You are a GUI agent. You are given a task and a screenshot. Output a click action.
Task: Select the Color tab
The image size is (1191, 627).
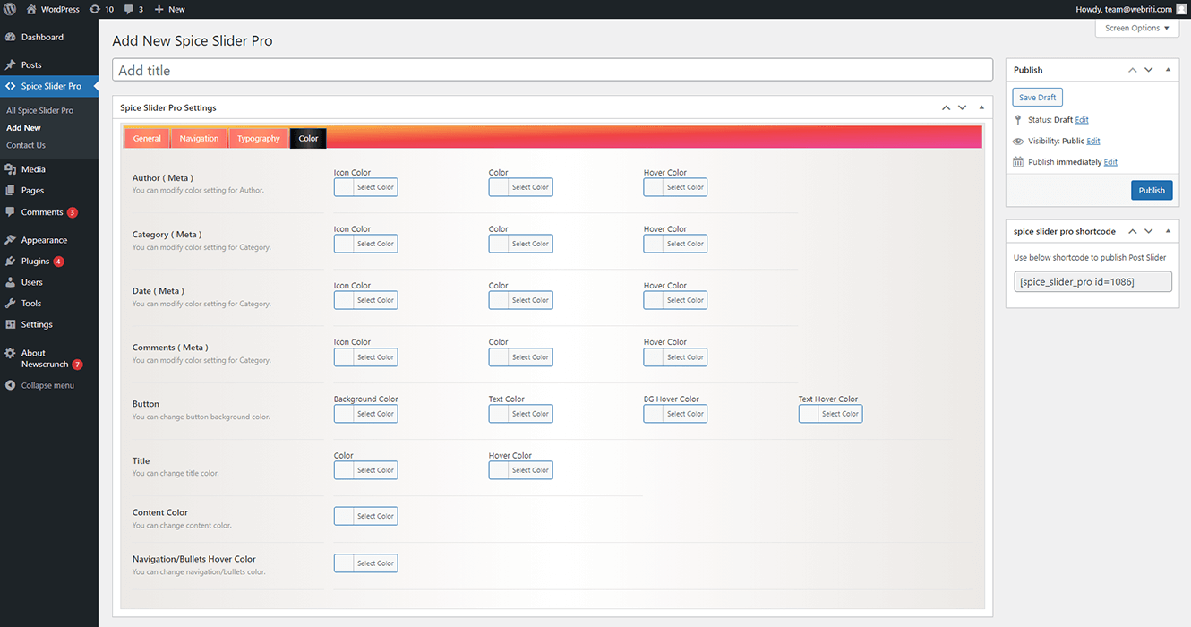click(x=308, y=138)
